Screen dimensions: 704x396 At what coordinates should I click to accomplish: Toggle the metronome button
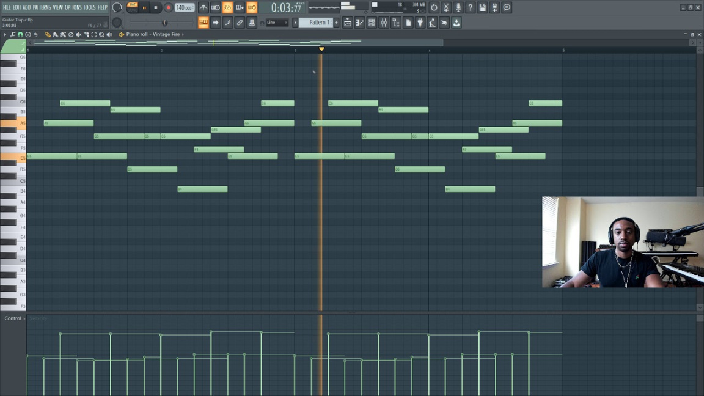204,7
